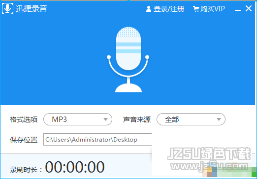Click the shopping cart icon beside 购买VIP
Screen dimensions: 257x179
point(196,9)
